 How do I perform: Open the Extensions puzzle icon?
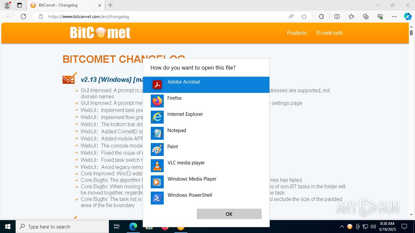click(x=321, y=17)
